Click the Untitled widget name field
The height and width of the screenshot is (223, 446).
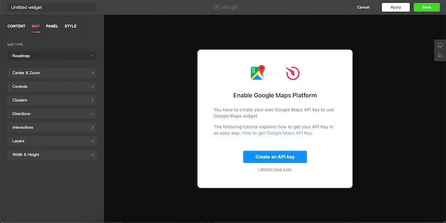coord(52,8)
